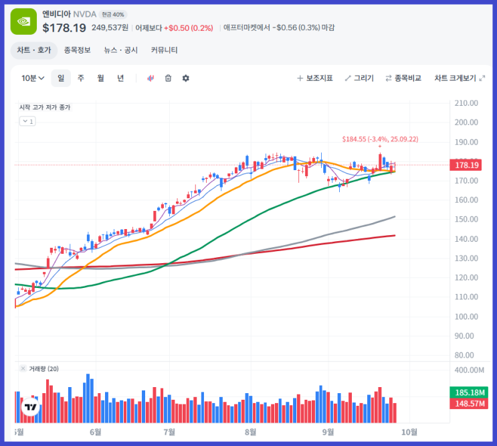Click the 현금 40% badge
Viewport: 497px width, 446px height.
[113, 15]
